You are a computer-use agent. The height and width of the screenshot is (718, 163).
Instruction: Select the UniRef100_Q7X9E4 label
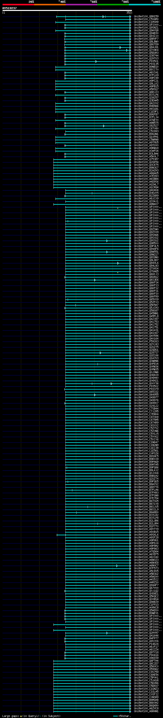click(146, 50)
